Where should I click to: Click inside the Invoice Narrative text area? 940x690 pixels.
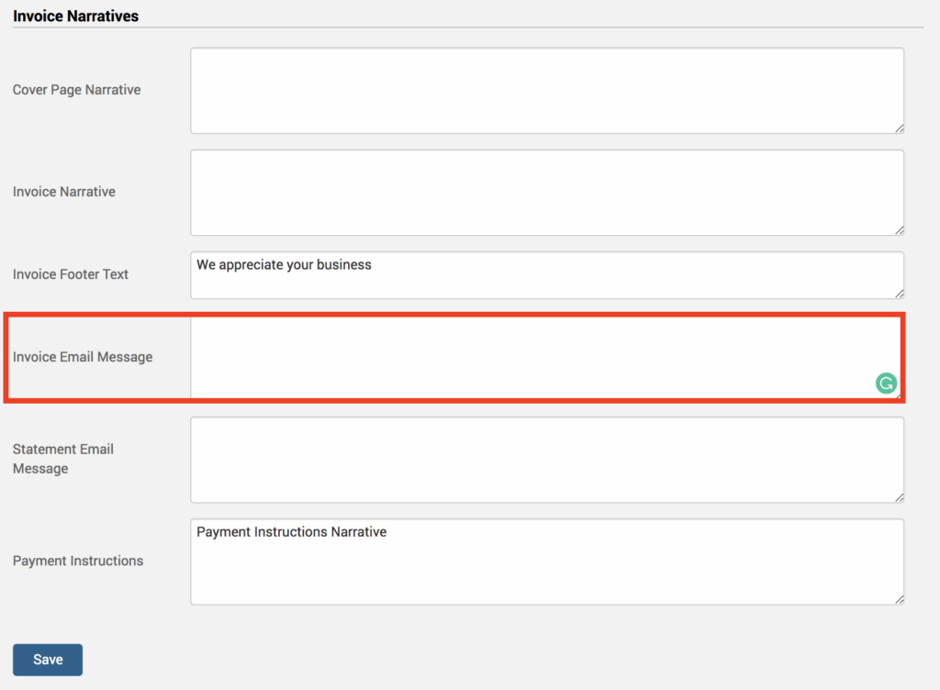[546, 193]
